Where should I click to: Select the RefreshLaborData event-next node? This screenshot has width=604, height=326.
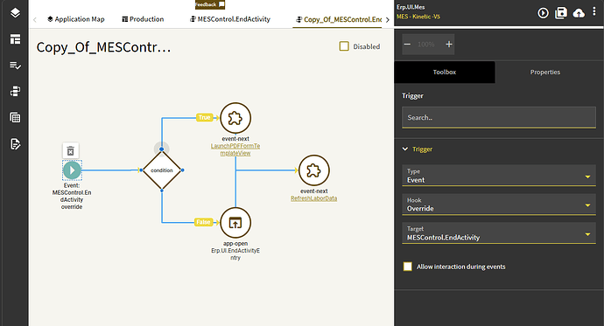[314, 170]
